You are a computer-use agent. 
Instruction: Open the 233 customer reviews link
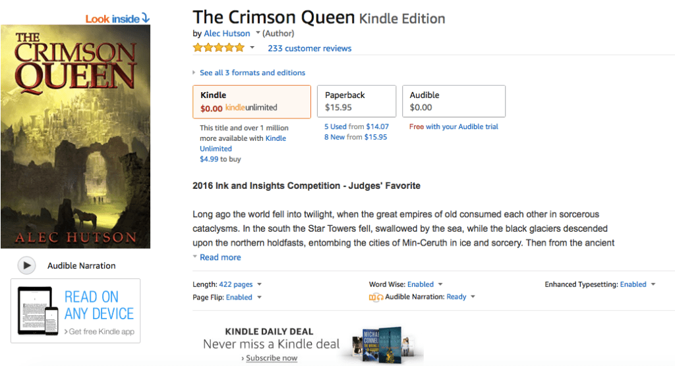click(x=309, y=48)
